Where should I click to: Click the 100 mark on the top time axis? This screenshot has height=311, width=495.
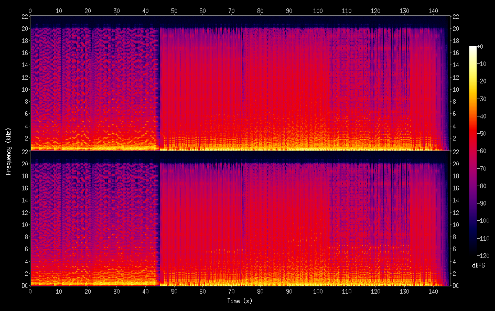click(x=318, y=10)
